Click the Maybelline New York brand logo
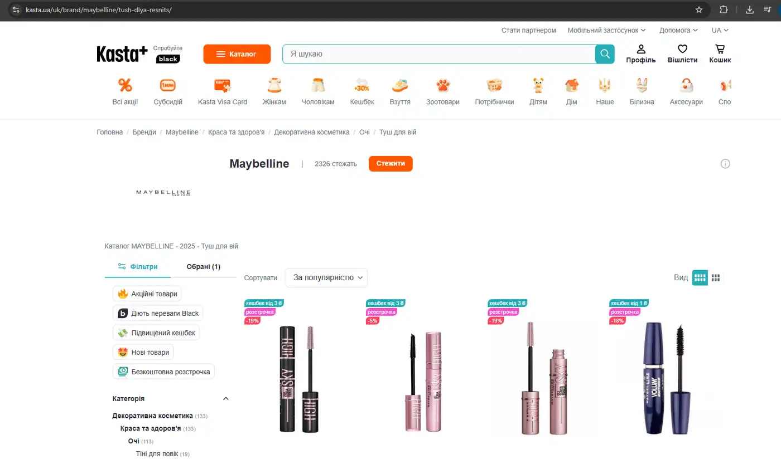This screenshot has height=459, width=781. 163,193
